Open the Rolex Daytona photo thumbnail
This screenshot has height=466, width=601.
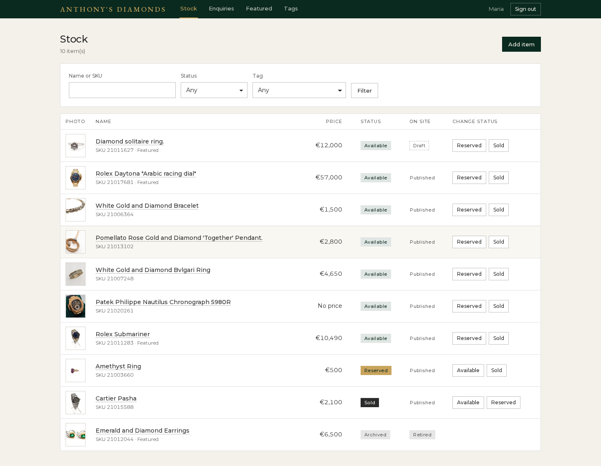76,178
